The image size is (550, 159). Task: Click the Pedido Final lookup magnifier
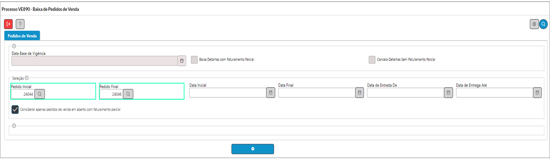coord(128,94)
